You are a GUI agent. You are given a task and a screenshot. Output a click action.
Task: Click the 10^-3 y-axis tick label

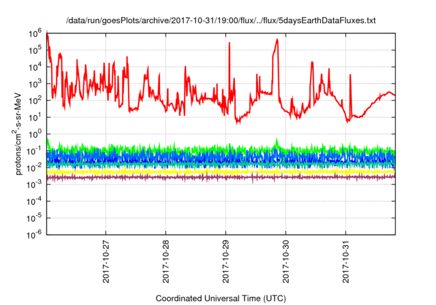tap(34, 184)
